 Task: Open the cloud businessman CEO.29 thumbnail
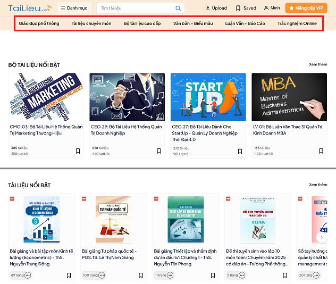point(127,97)
